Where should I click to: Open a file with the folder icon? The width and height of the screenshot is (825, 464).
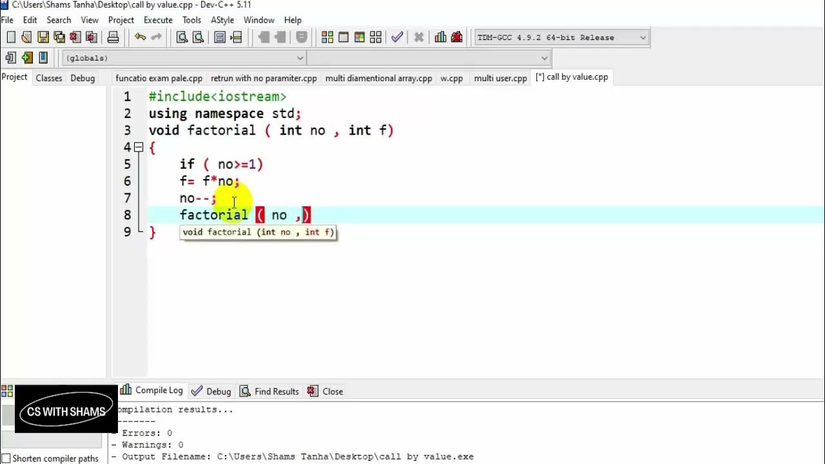point(26,37)
